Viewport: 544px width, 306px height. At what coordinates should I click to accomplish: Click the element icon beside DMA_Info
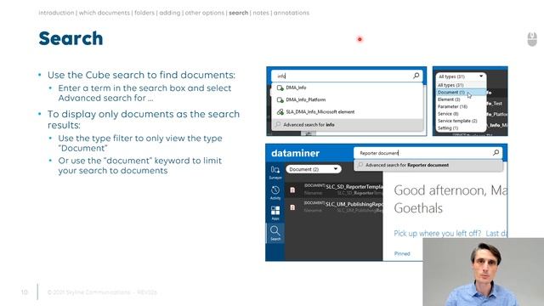point(280,88)
